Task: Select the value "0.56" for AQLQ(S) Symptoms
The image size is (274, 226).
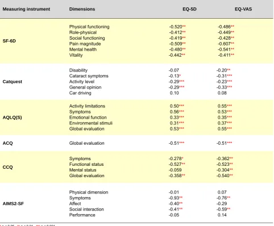Action: pos(175,112)
